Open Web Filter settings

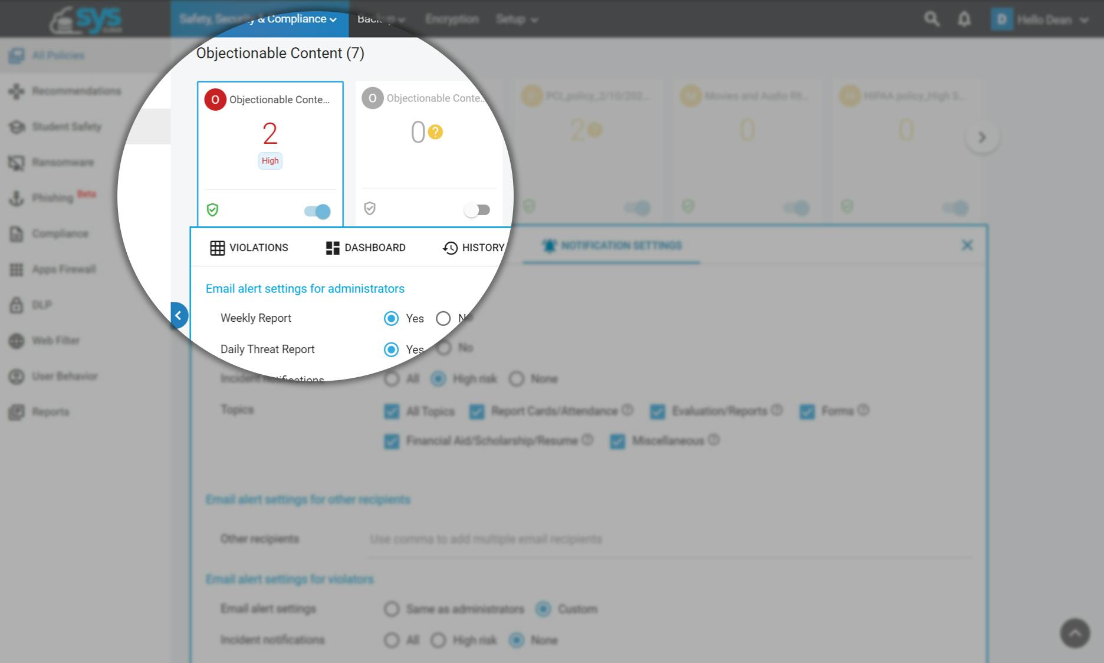tap(56, 341)
